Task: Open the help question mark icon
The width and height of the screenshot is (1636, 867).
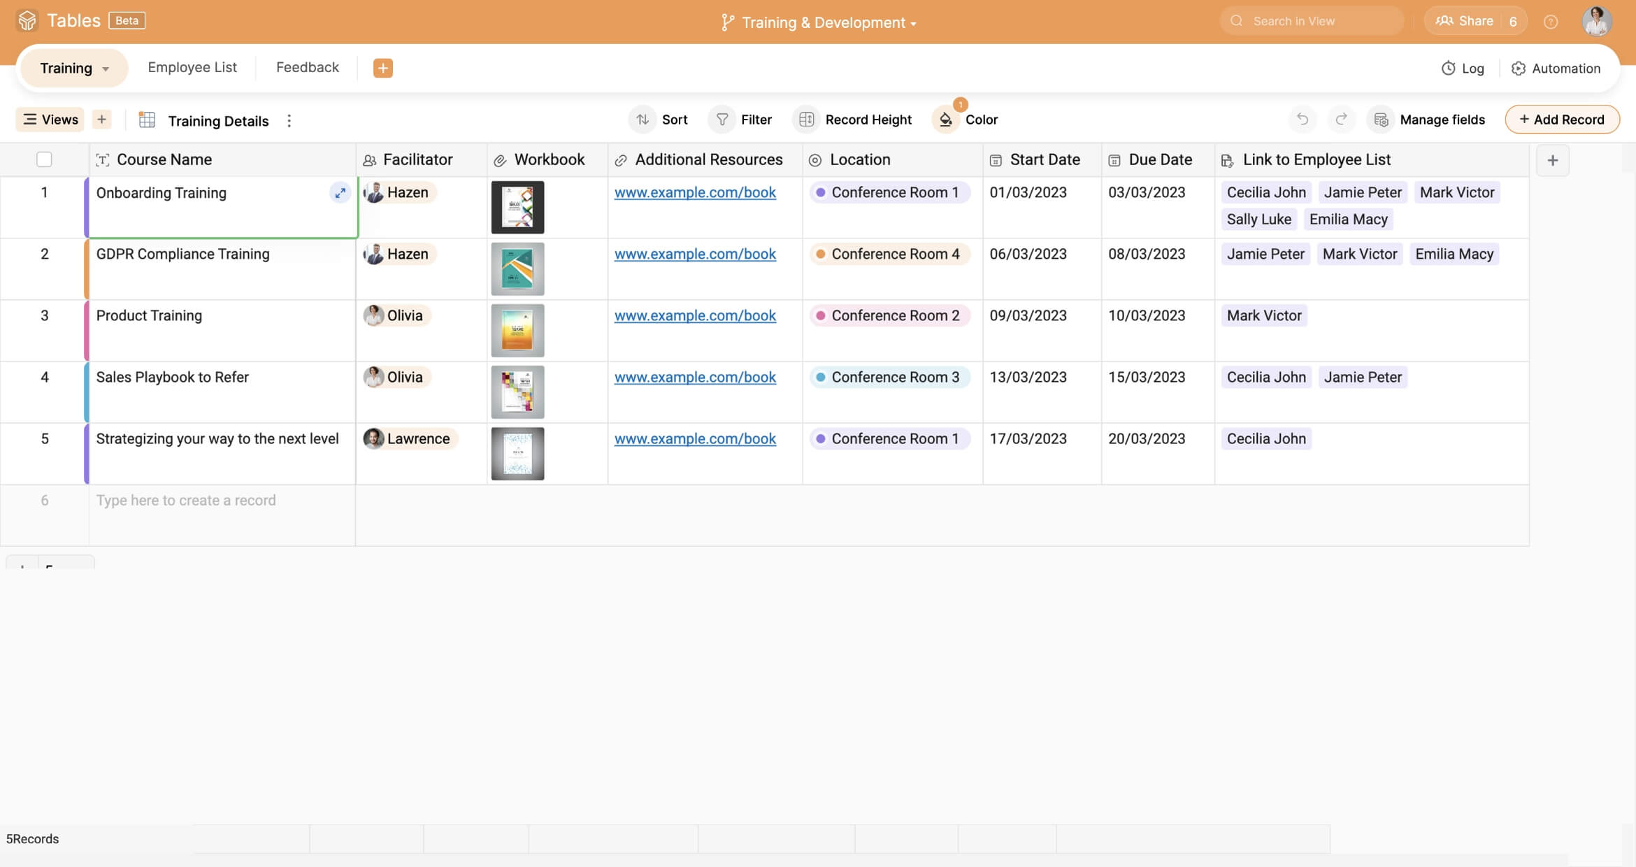Action: (x=1551, y=22)
